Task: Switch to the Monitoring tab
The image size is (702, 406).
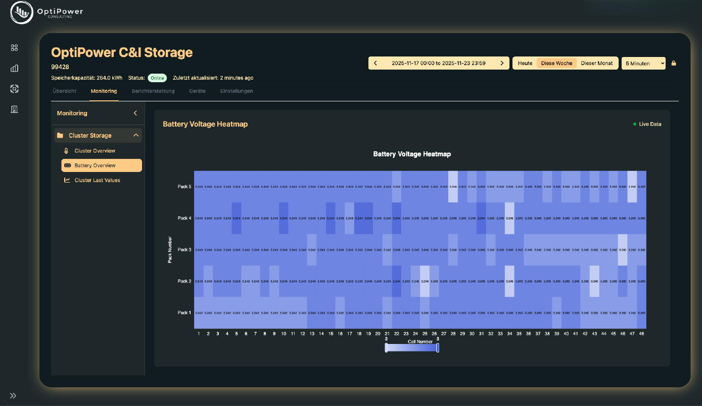Action: (x=104, y=91)
